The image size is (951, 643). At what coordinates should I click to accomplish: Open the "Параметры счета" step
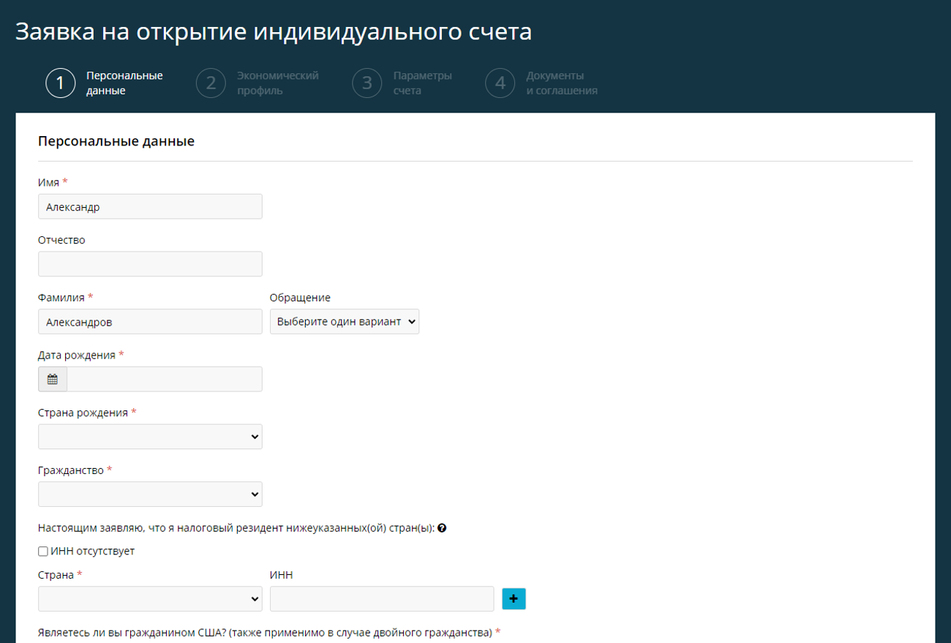pos(423,83)
